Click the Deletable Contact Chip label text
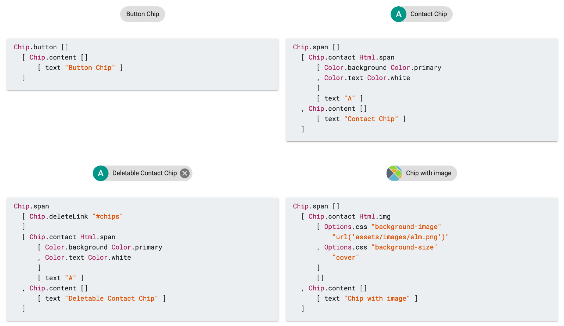 (x=145, y=173)
